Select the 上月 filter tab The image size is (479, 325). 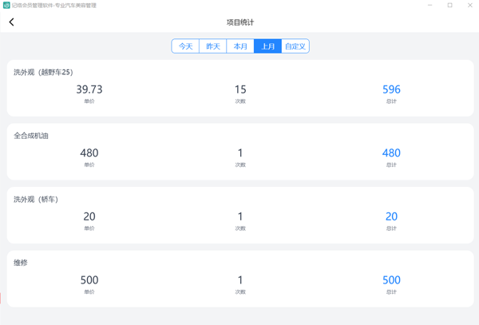tap(267, 46)
